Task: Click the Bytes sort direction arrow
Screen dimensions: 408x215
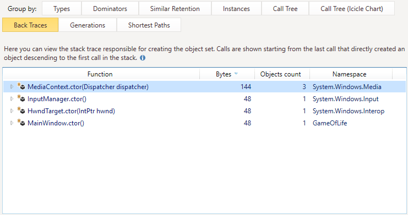Action: click(236, 74)
